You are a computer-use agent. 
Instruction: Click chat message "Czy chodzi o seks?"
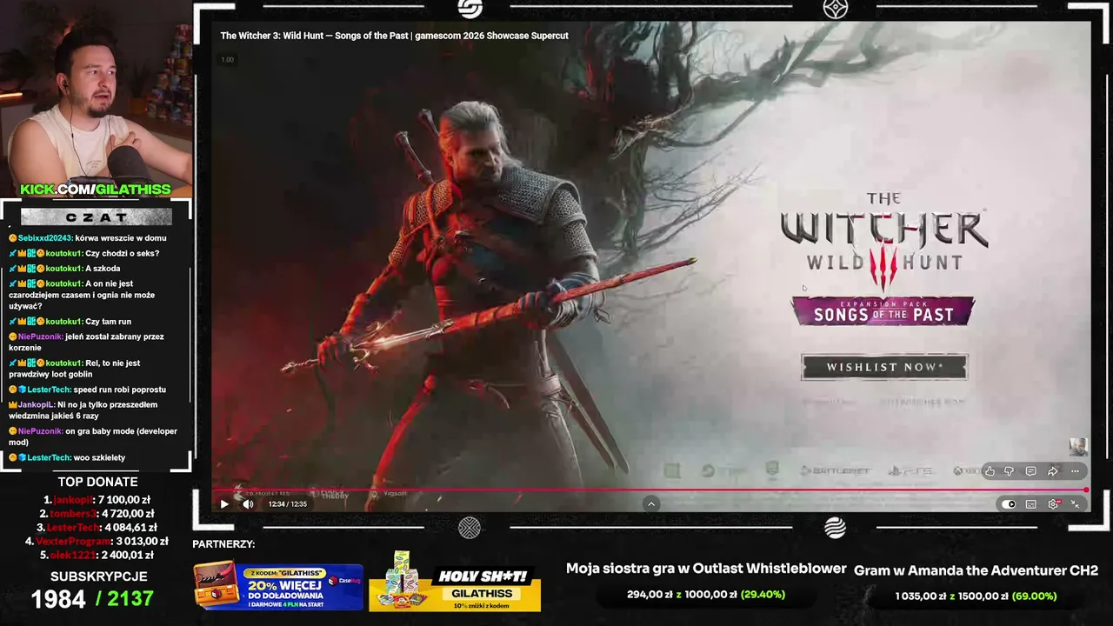123,254
